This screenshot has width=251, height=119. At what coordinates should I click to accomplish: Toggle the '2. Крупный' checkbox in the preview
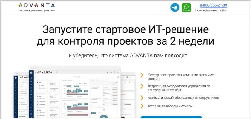click(38, 115)
